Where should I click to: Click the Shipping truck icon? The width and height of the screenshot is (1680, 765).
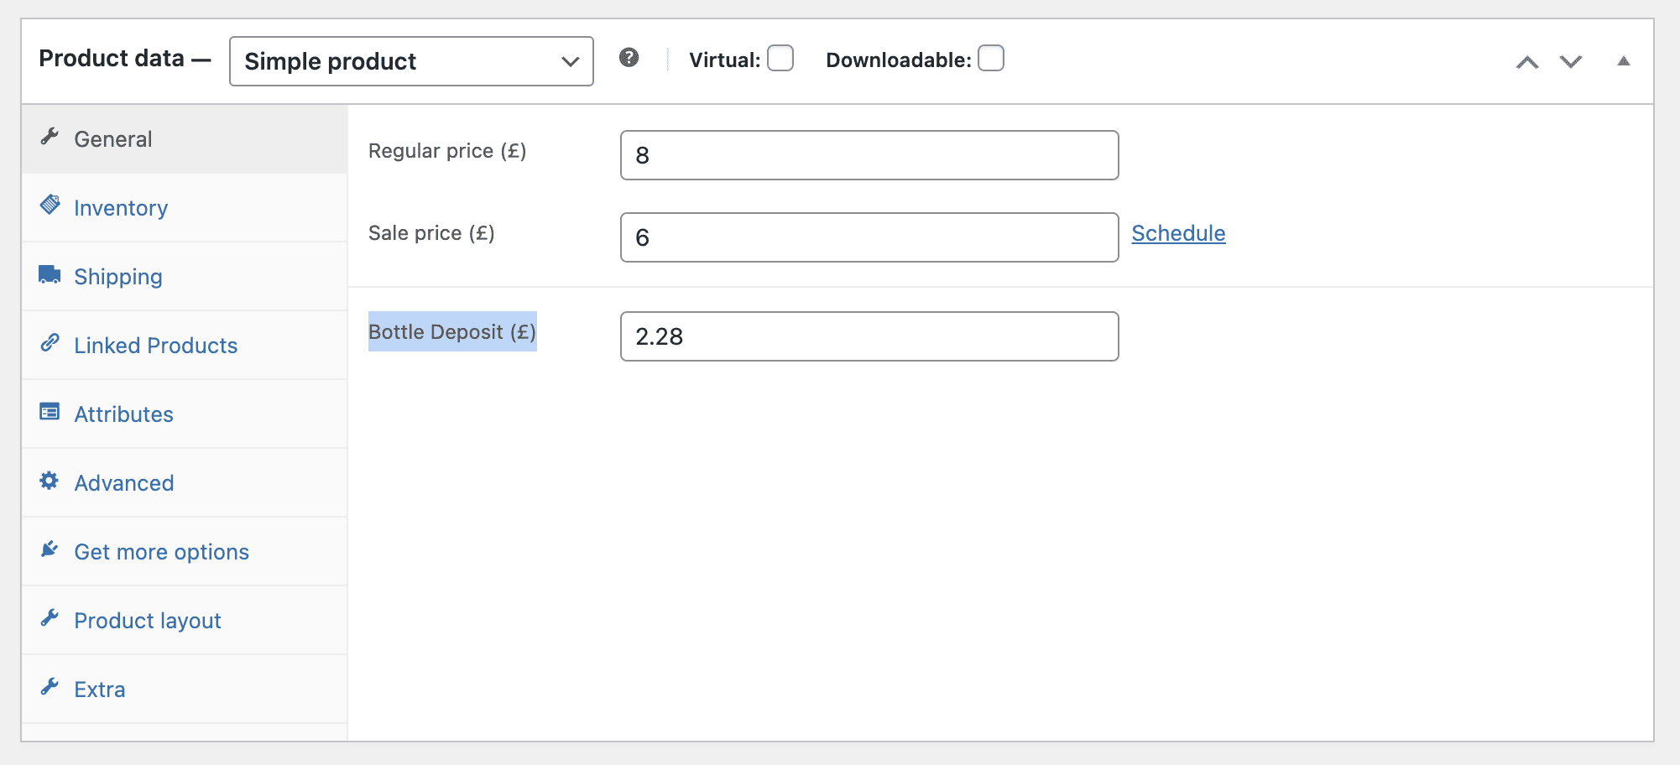[50, 273]
